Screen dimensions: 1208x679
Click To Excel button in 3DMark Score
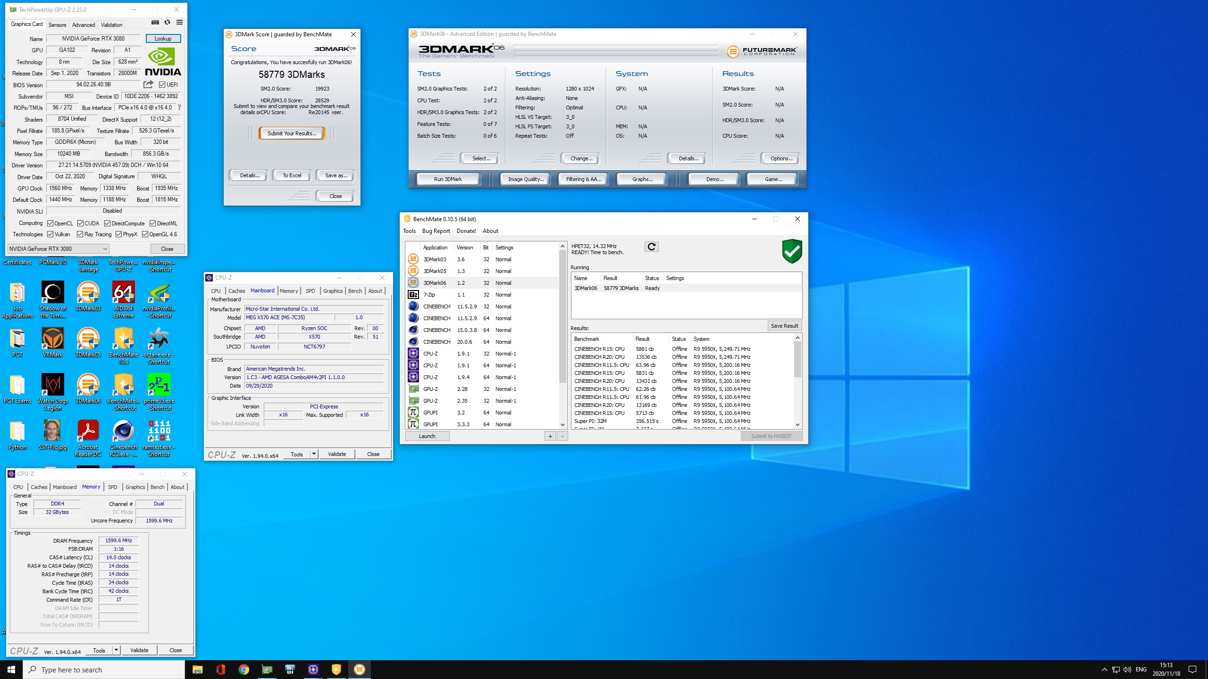click(292, 175)
